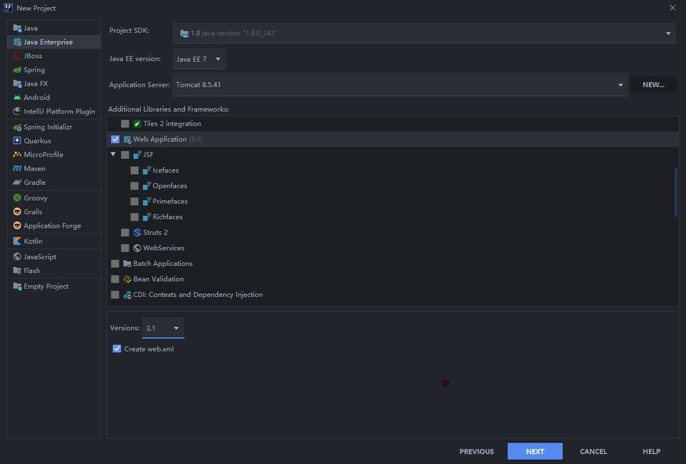The width and height of the screenshot is (686, 464).
Task: Click the Maven 'm' icon
Action: click(17, 169)
